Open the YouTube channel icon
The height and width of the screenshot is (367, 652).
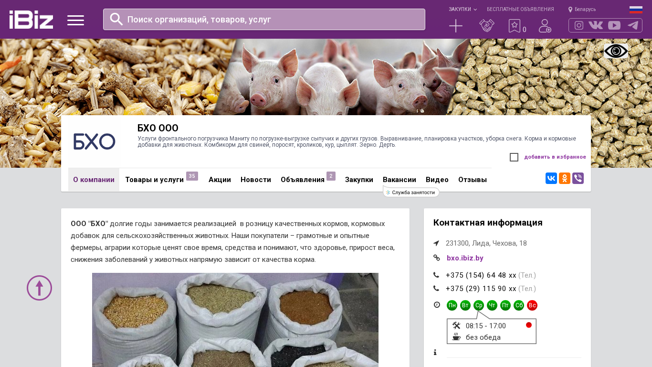(x=614, y=25)
